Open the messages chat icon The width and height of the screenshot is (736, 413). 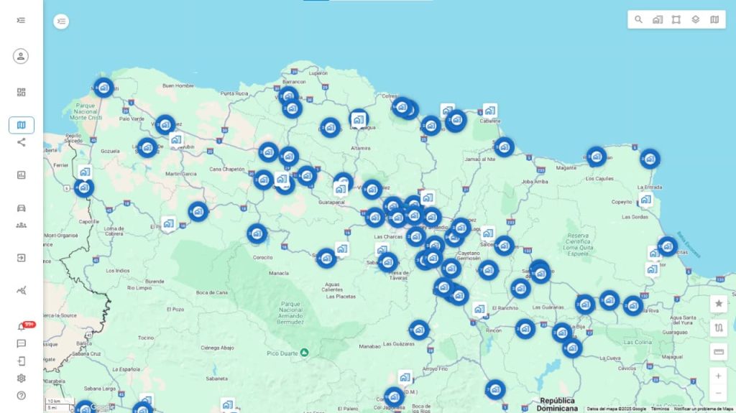21,343
